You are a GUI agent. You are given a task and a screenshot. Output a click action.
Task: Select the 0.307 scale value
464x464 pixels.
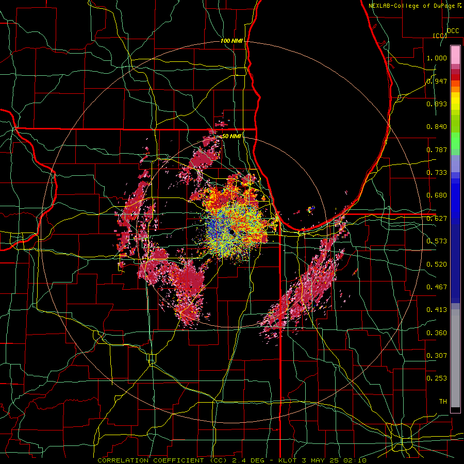pos(437,356)
